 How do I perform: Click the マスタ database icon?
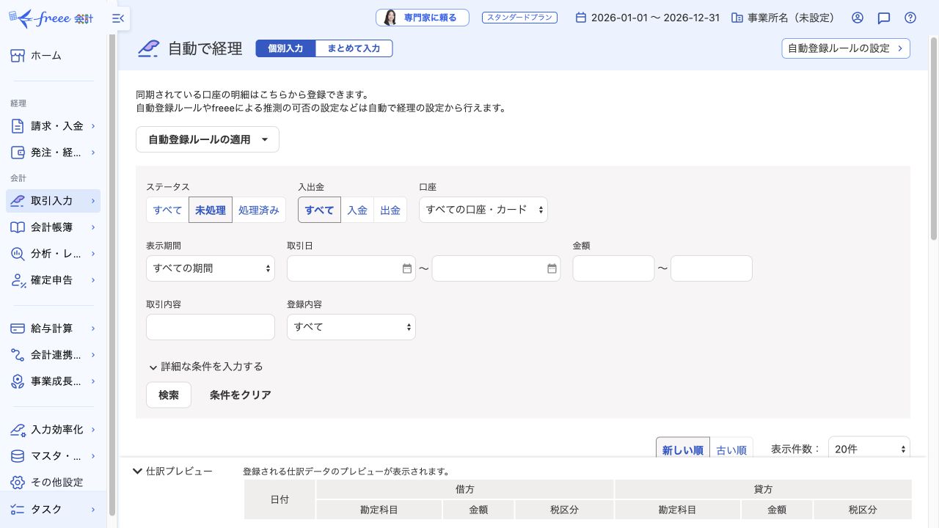coord(18,456)
